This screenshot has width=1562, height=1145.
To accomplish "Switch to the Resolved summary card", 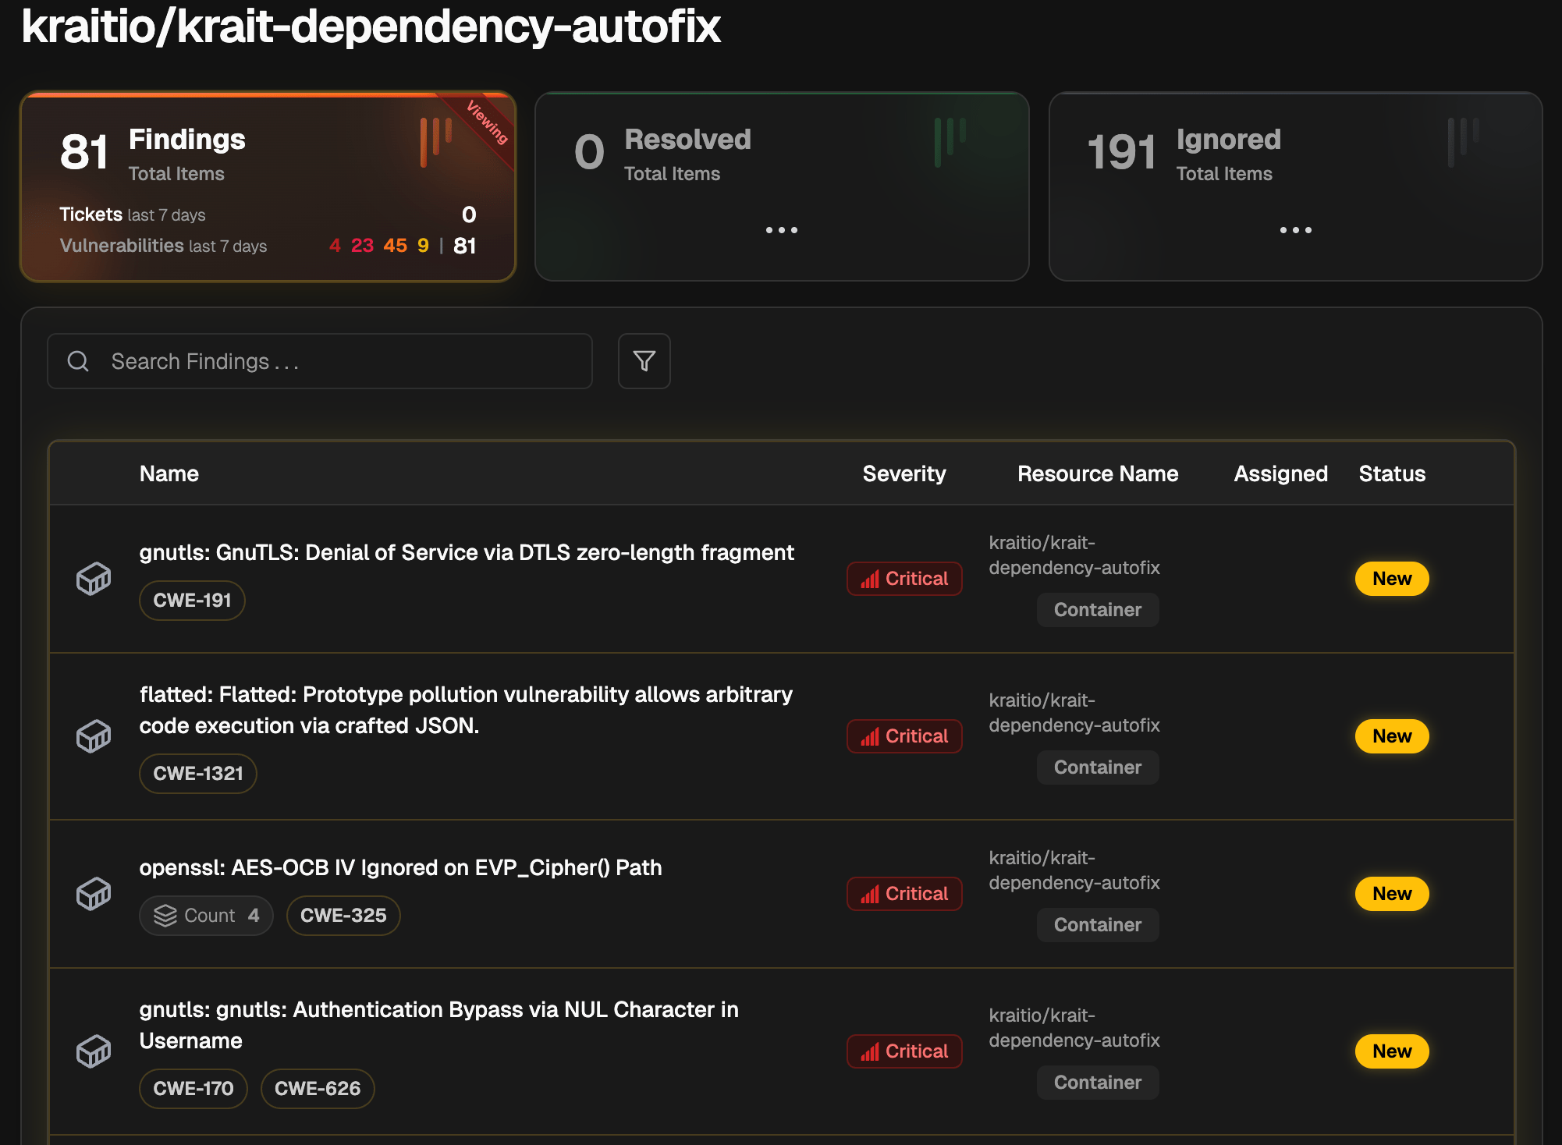I will pos(782,186).
